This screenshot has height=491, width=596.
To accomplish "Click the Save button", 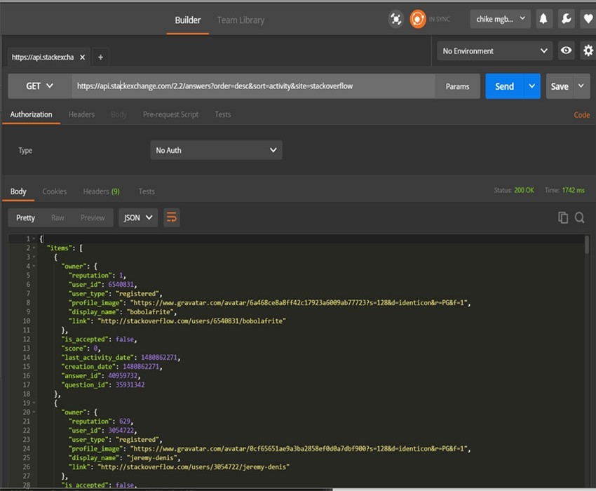I will point(560,86).
